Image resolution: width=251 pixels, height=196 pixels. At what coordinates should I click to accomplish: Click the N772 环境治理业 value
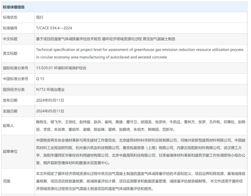tap(50, 90)
